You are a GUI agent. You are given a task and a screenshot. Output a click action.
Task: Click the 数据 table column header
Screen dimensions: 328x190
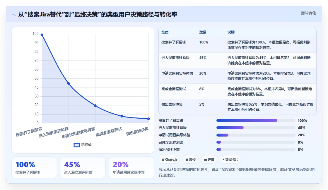click(x=203, y=32)
